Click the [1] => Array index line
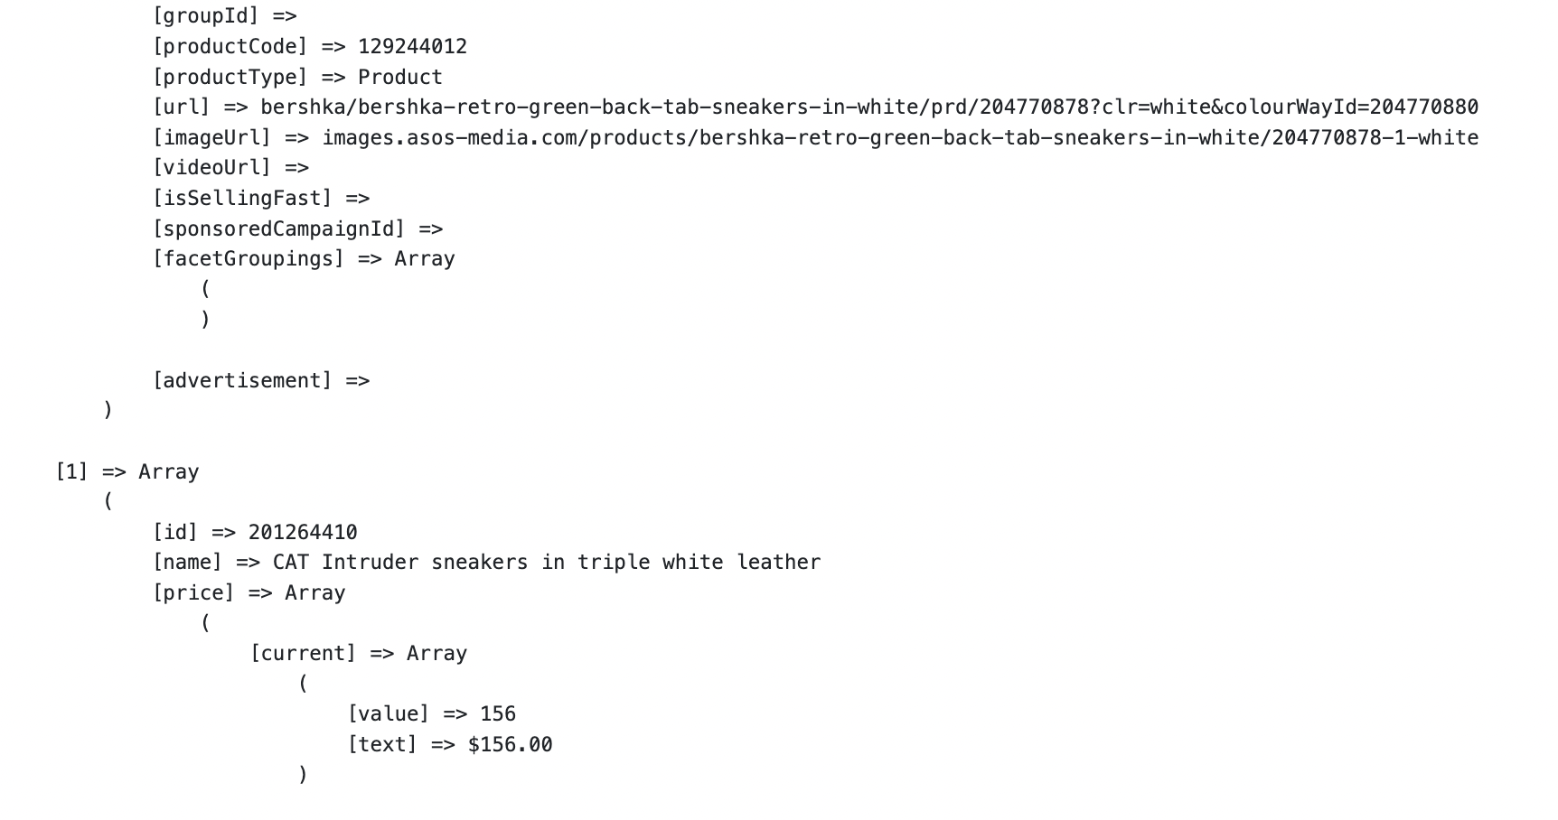1558x820 pixels. tap(127, 472)
